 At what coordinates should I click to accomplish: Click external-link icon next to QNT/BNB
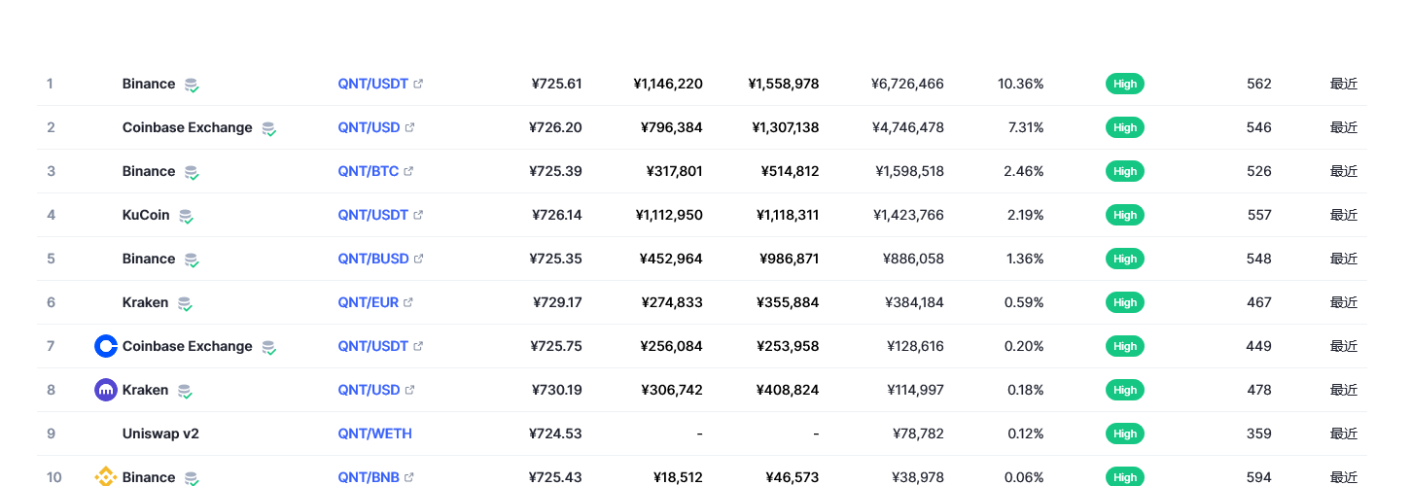pyautogui.click(x=408, y=477)
